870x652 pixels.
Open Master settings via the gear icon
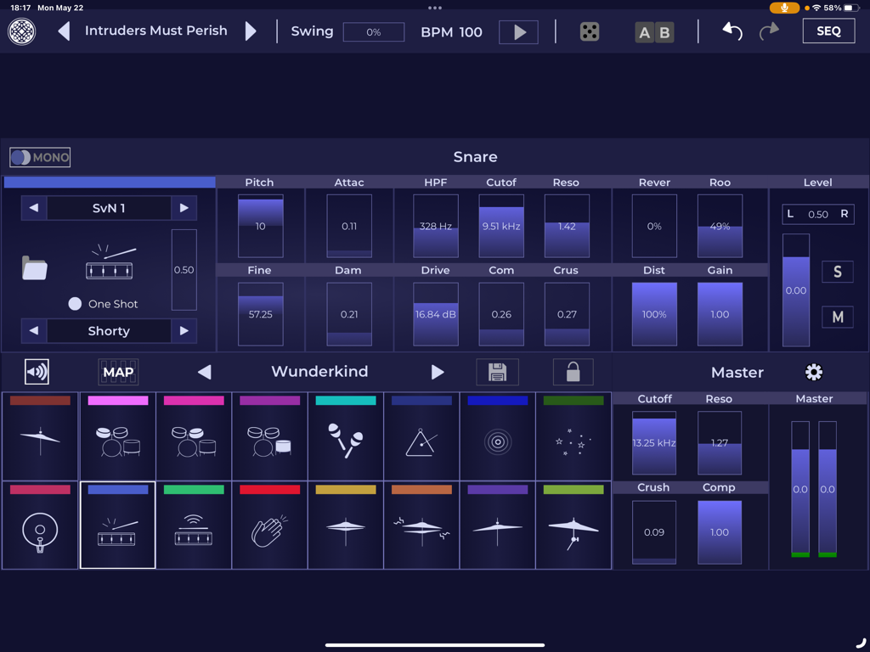coord(813,371)
